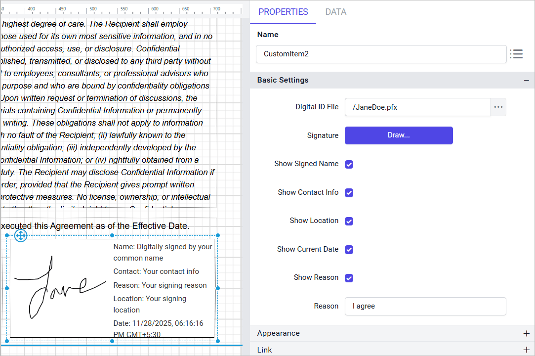
Task: Expand the Link section
Action: [x=526, y=350]
